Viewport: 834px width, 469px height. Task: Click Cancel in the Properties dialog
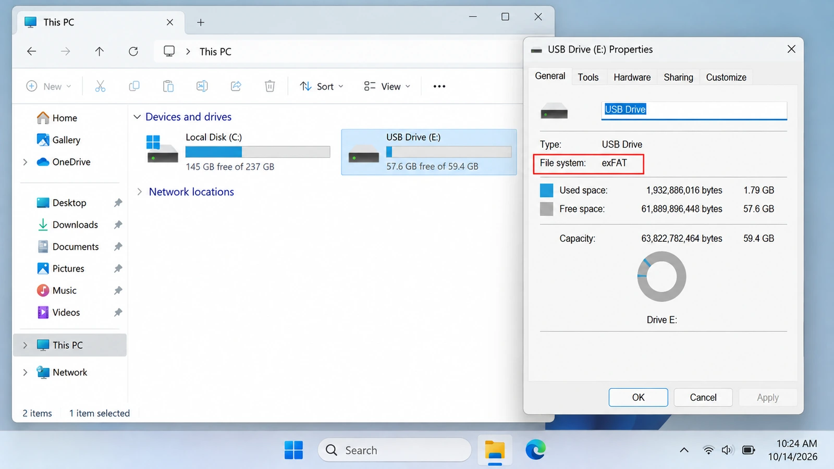[x=703, y=397]
